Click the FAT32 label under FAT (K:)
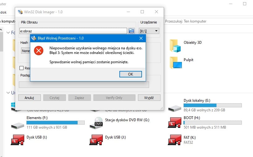 pyautogui.click(x=188, y=143)
